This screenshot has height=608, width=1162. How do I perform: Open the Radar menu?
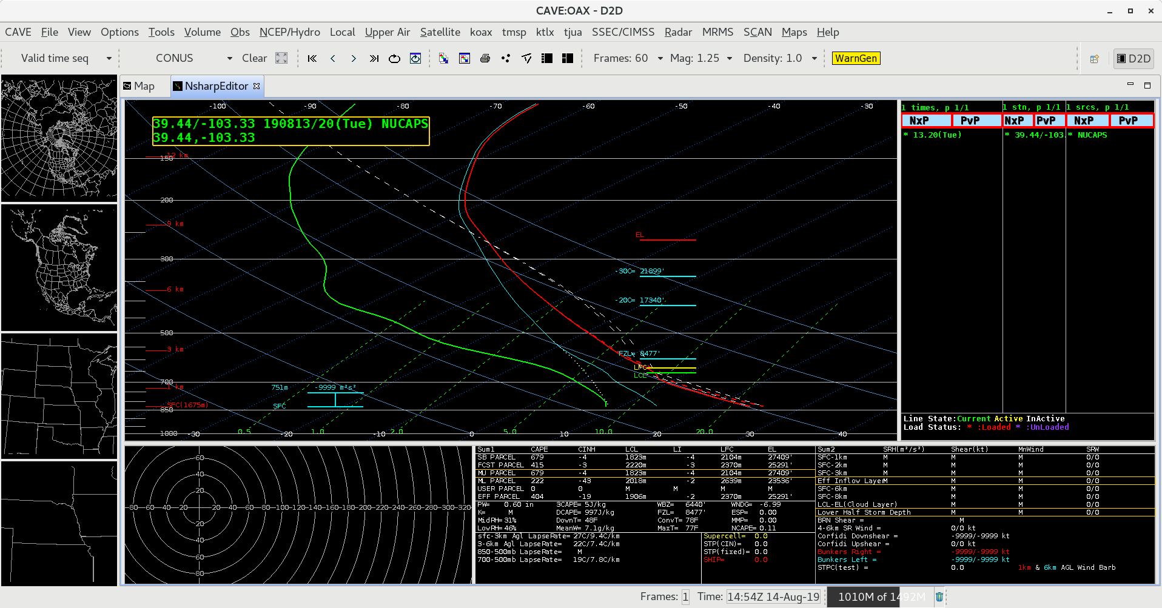tap(678, 32)
